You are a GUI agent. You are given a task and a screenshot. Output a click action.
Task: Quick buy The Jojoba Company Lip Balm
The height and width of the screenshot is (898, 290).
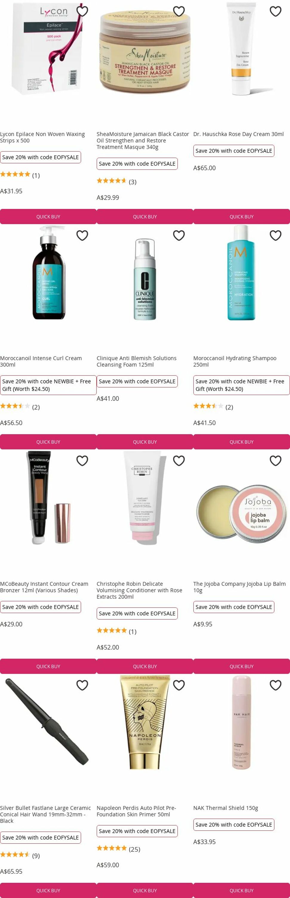point(242,666)
